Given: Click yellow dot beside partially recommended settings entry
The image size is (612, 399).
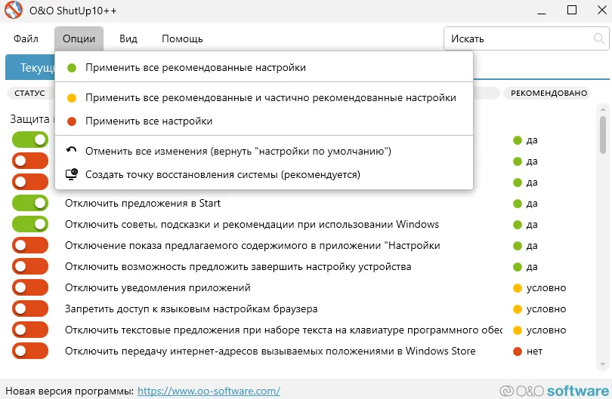Looking at the screenshot, I should point(72,98).
